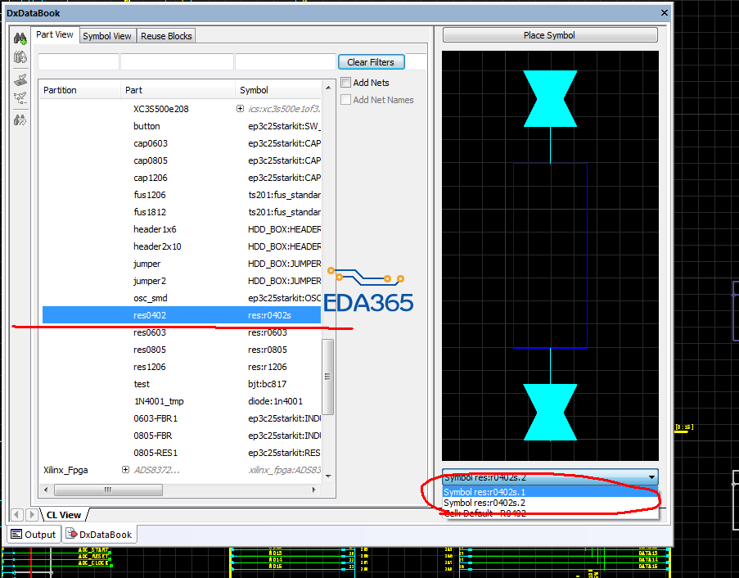Viewport: 739px width, 578px height.
Task: Click the horizontal scrollbar left arrow
Action: coord(46,490)
